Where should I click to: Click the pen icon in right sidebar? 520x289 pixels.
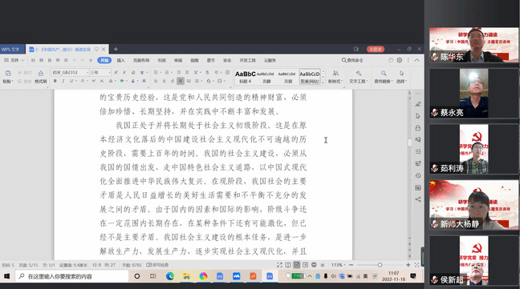click(418, 104)
